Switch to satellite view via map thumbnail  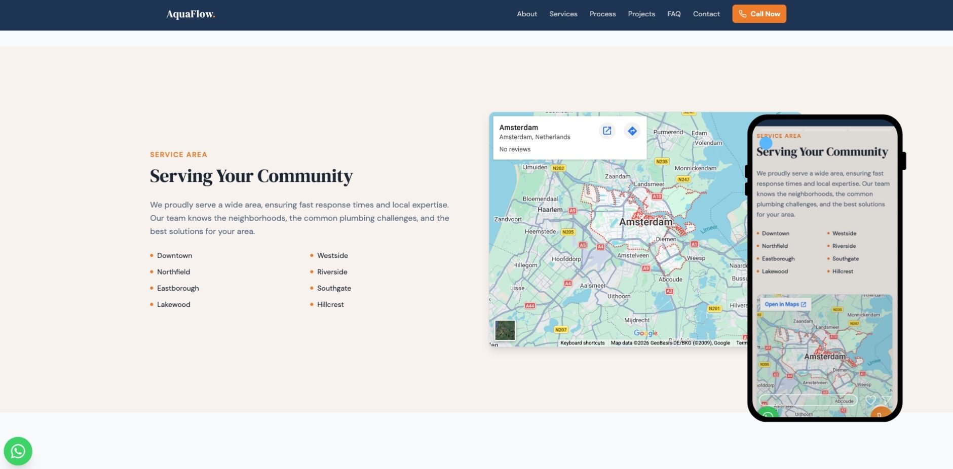pos(505,330)
